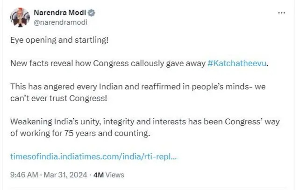Click the 9:46 AM timestamp
299x190 pixels.
point(23,175)
